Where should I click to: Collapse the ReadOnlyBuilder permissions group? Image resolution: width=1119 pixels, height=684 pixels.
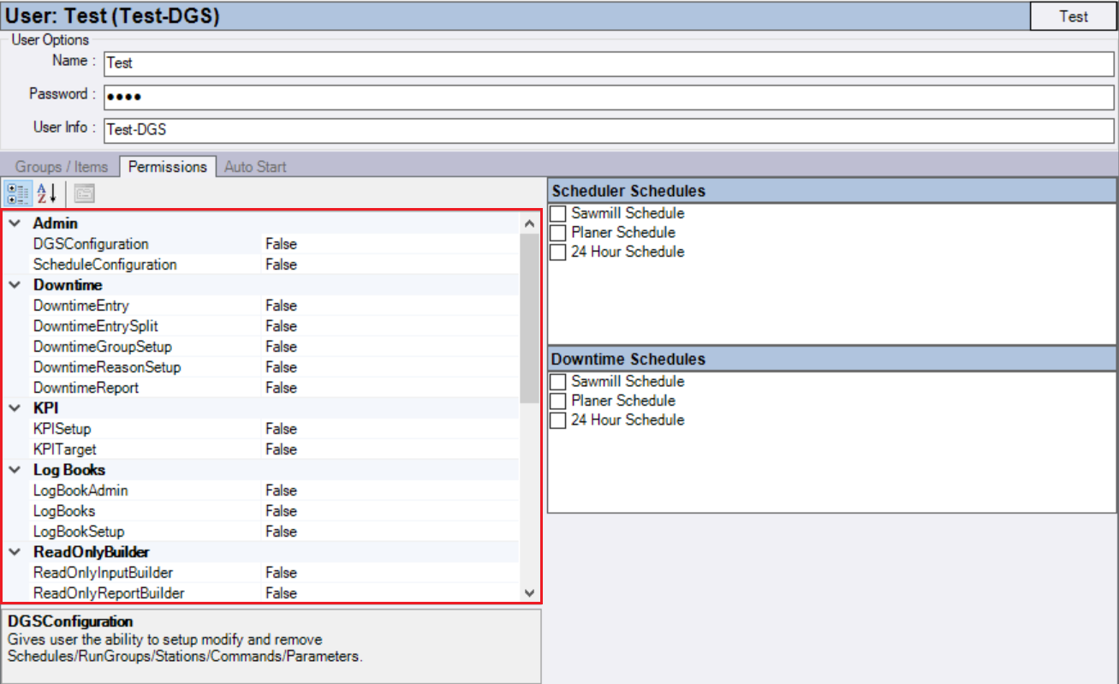[15, 552]
